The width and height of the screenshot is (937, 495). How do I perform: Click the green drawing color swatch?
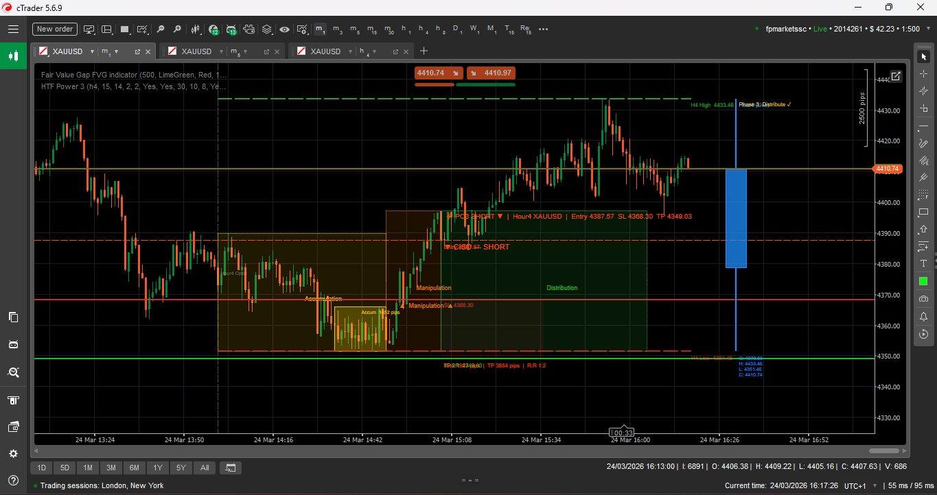tap(923, 281)
